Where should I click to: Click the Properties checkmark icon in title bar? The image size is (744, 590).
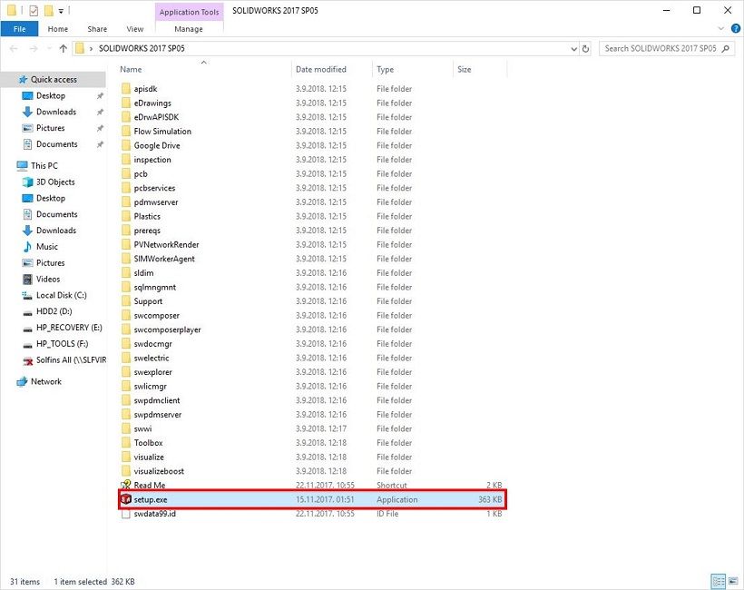(34, 11)
